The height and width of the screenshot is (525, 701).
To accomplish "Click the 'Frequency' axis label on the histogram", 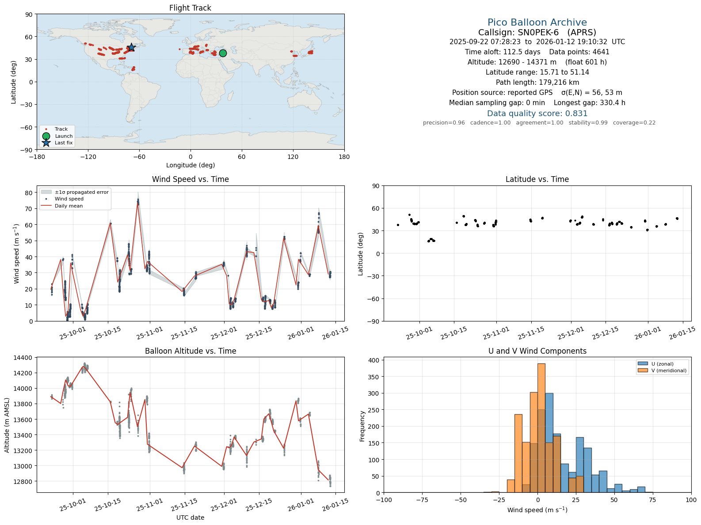I will [362, 426].
